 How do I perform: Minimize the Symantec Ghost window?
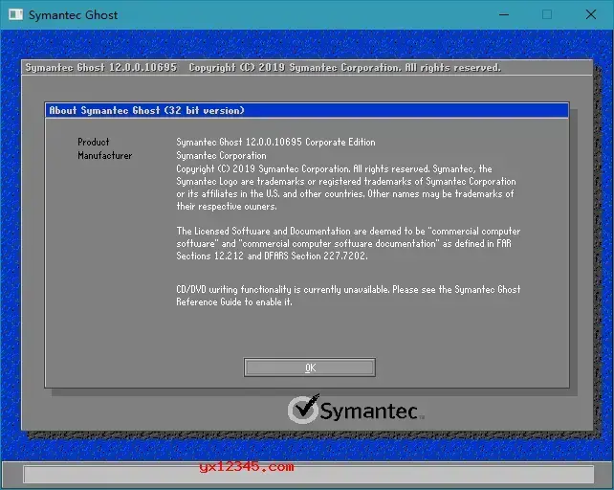click(x=504, y=15)
